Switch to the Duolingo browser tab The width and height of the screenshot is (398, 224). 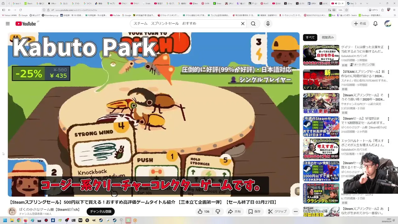pyautogui.click(x=29, y=3)
